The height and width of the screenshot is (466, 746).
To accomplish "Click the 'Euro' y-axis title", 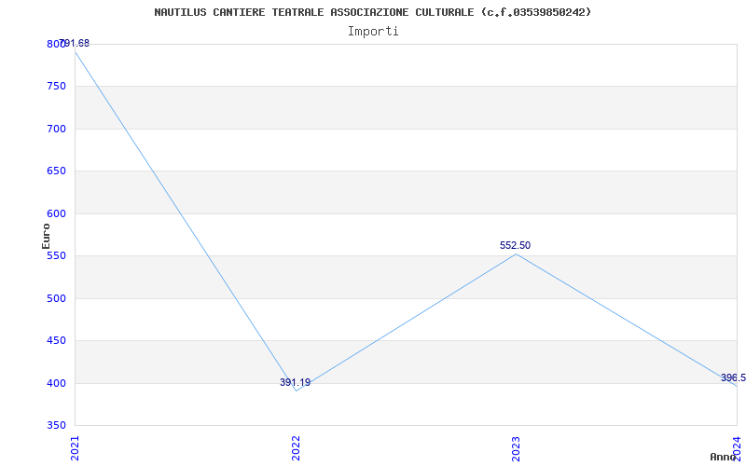I will coord(46,236).
